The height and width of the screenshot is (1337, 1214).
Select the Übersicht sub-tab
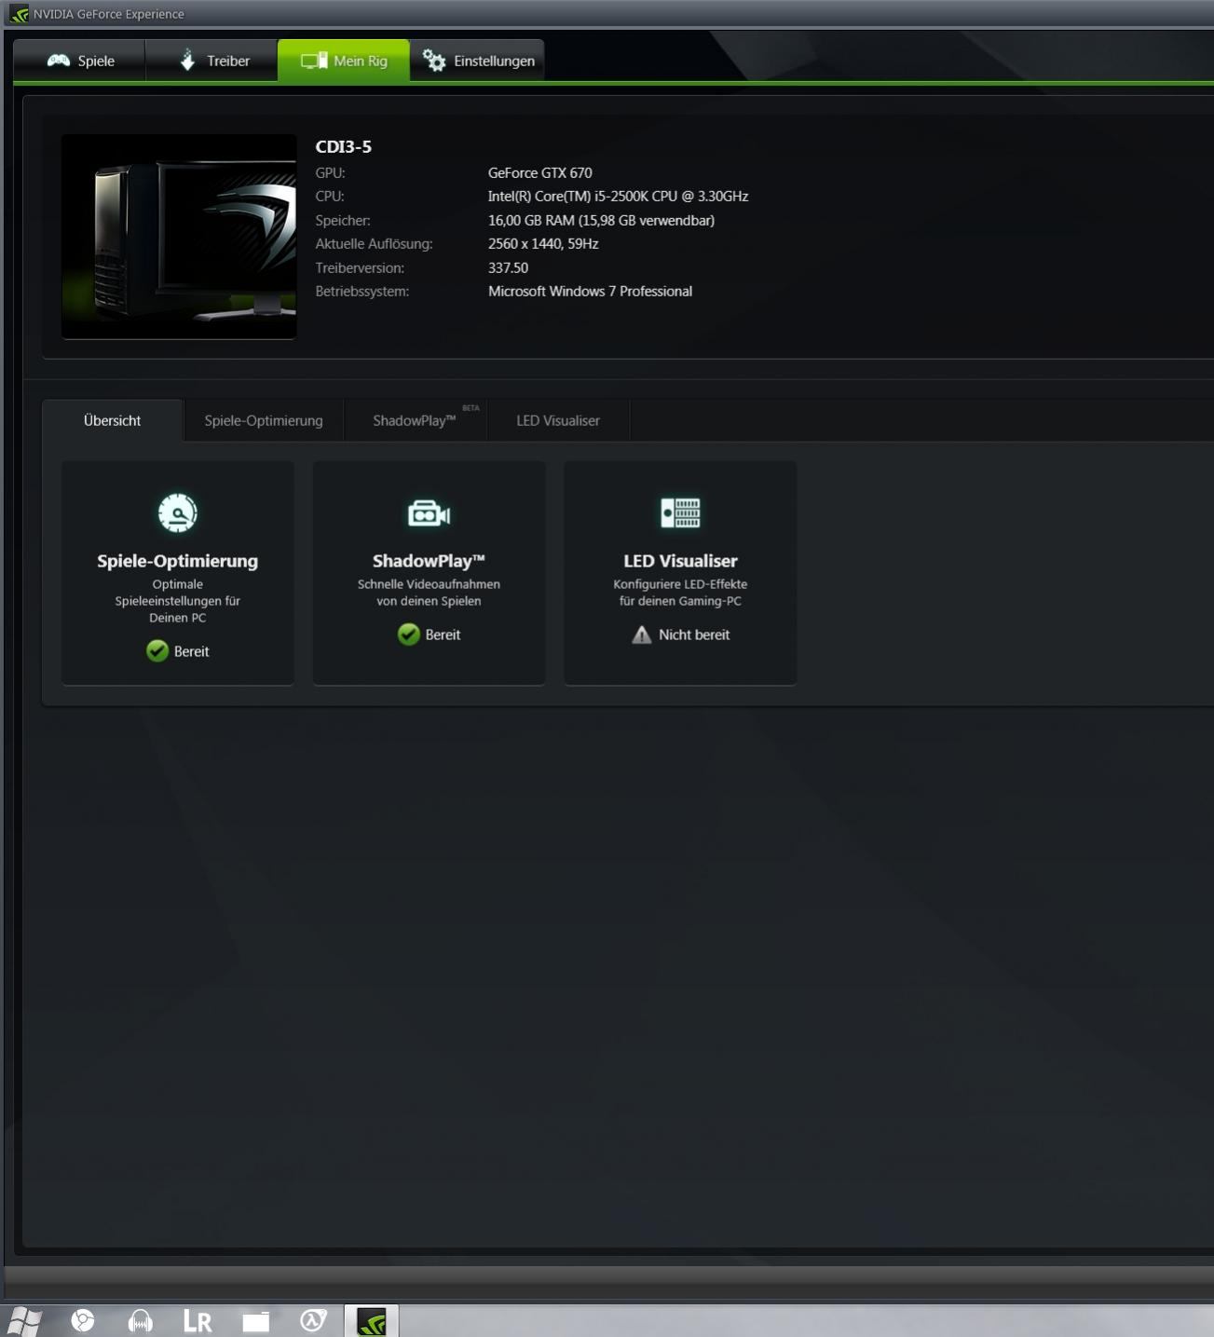pos(112,420)
